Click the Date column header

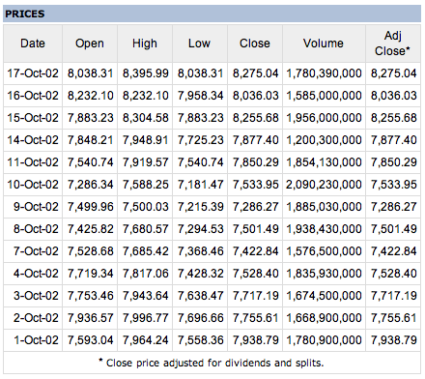pyautogui.click(x=33, y=44)
